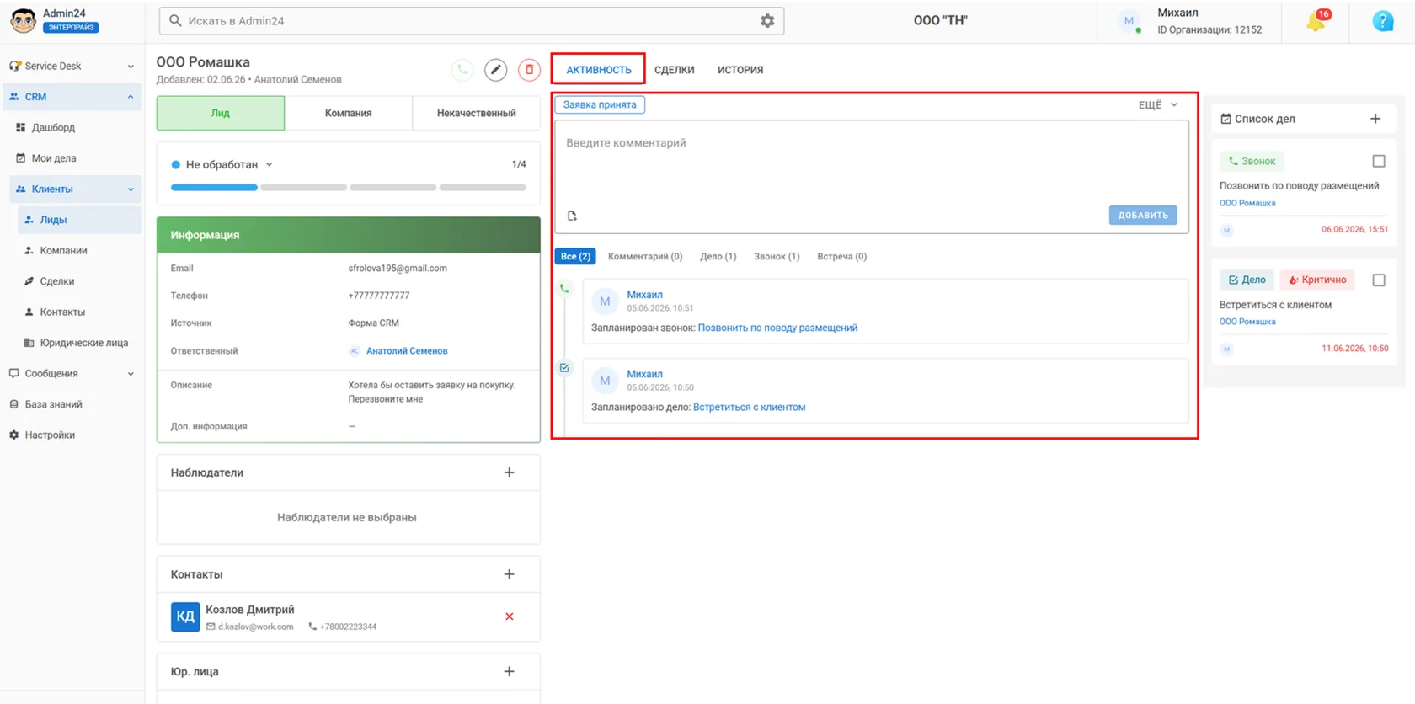This screenshot has width=1415, height=704.
Task: Add a contact with the Контакты plus
Action: pos(509,574)
